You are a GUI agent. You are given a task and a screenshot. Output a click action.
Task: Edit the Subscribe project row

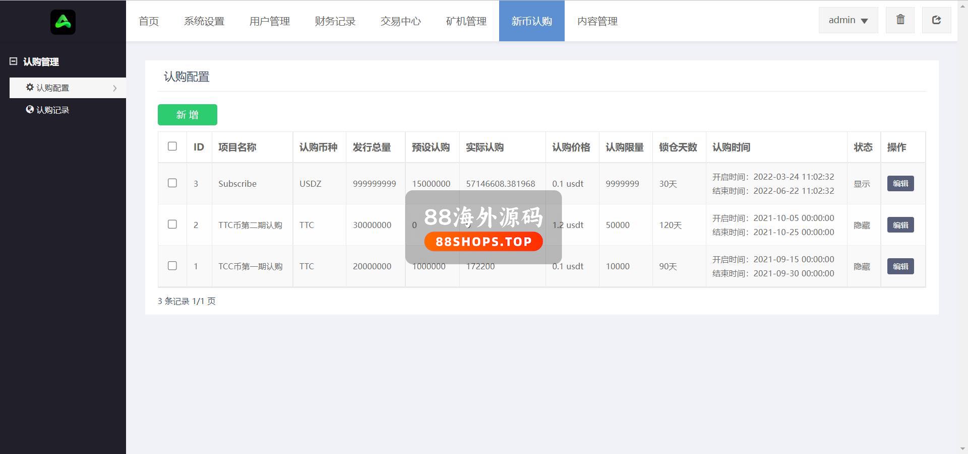coord(900,184)
